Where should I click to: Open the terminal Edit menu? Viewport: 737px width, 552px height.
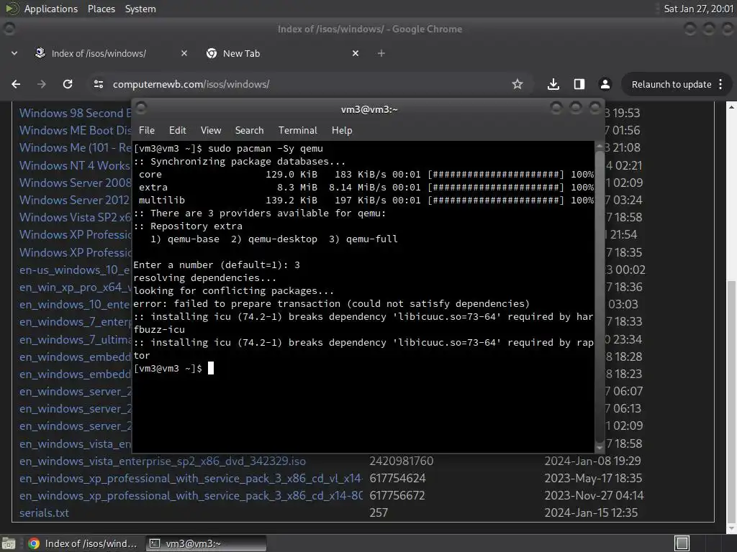point(178,131)
